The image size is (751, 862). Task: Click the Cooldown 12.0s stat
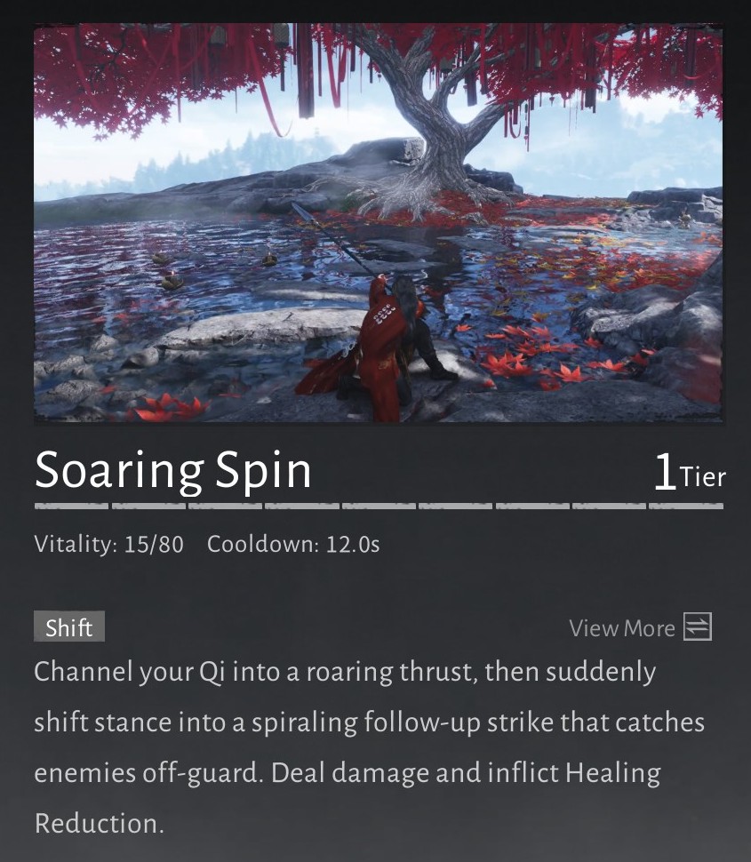coord(293,544)
